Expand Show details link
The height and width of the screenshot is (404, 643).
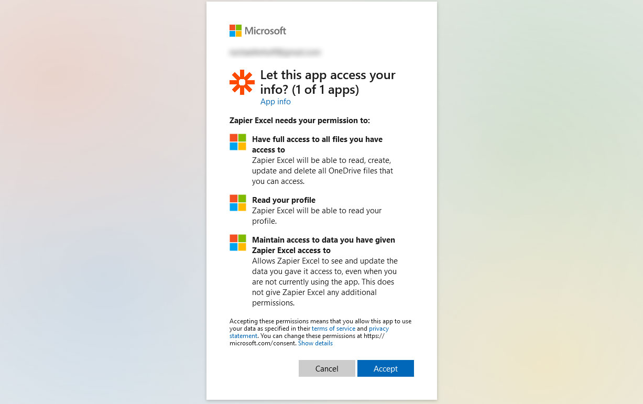[x=315, y=343]
